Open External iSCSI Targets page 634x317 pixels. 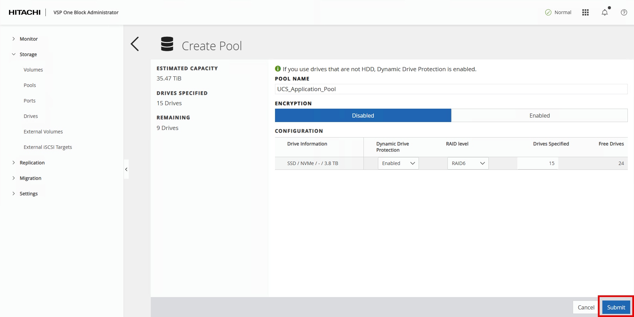click(x=48, y=147)
